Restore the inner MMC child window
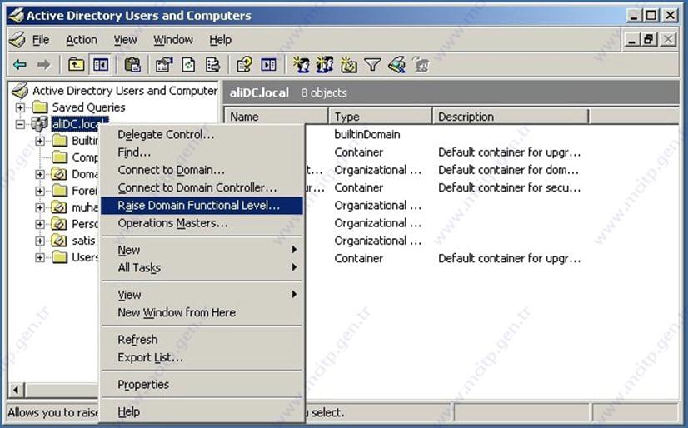Viewport: 688px width, 428px height. pyautogui.click(x=649, y=40)
